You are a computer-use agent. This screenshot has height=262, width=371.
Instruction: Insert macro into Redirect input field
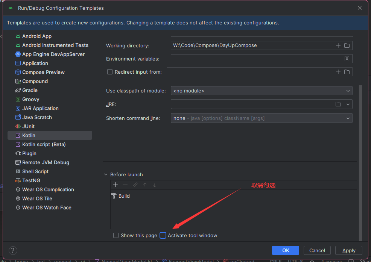pyautogui.click(x=338, y=72)
